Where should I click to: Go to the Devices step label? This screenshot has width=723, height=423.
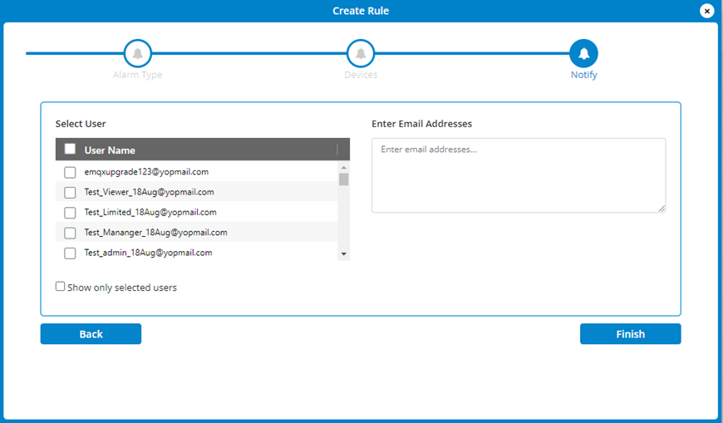[x=361, y=75]
